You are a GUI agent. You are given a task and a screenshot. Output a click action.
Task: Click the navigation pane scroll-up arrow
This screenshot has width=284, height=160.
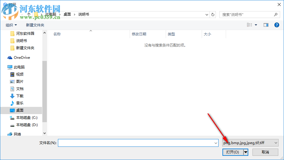(x=44, y=33)
